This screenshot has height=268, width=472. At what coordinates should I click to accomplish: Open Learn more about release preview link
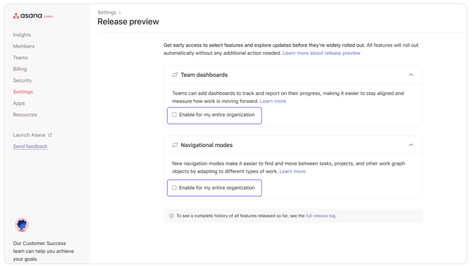coord(321,53)
